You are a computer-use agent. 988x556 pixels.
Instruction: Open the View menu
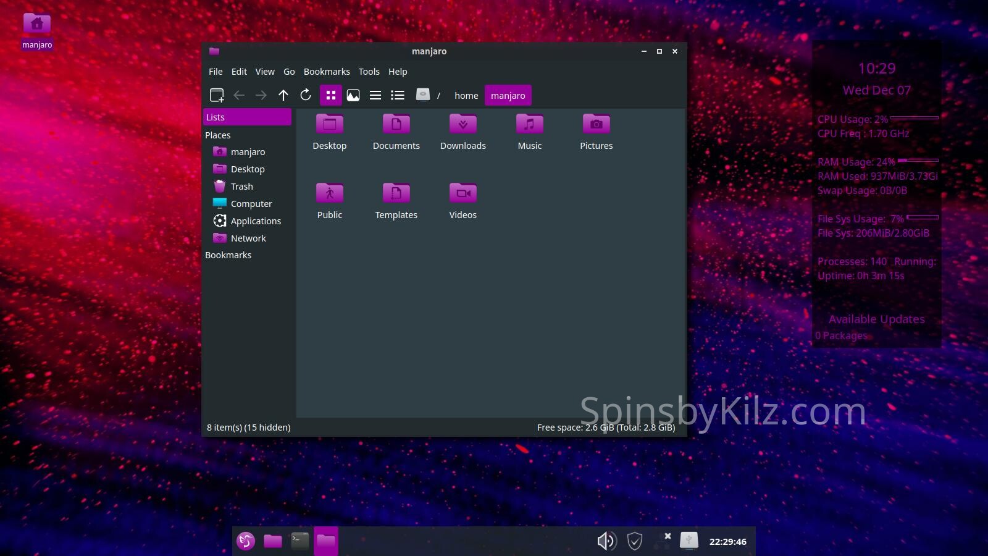point(264,72)
